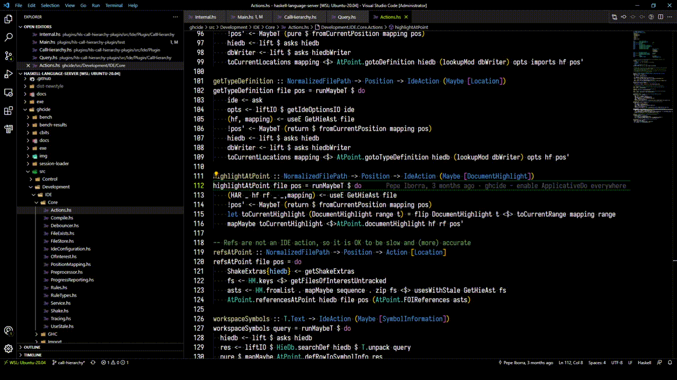Open notifications bell in status bar
Viewport: 677px width, 380px height.
(x=670, y=363)
